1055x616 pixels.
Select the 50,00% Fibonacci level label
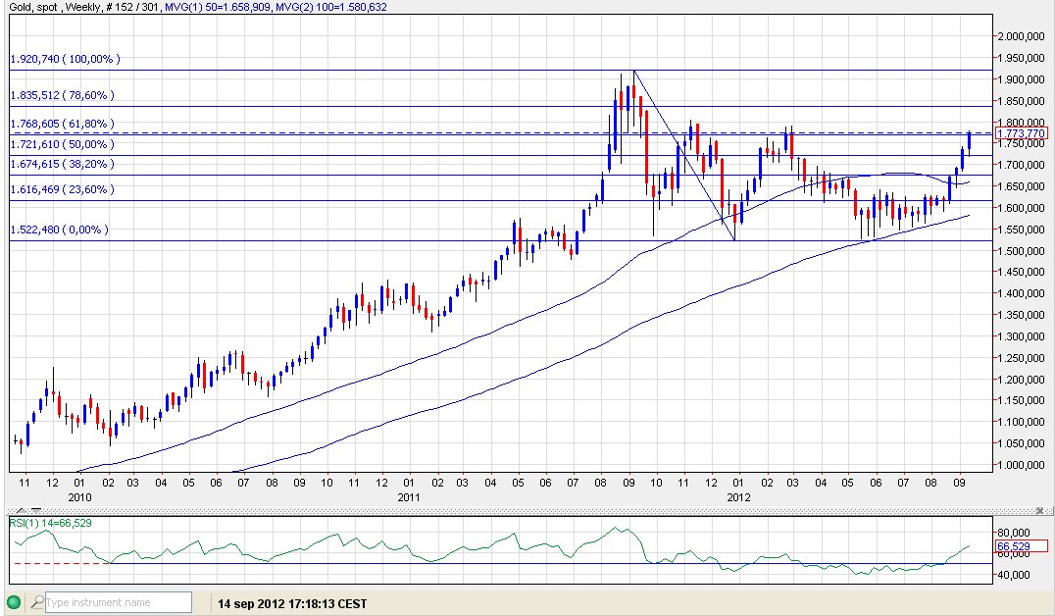[x=63, y=144]
